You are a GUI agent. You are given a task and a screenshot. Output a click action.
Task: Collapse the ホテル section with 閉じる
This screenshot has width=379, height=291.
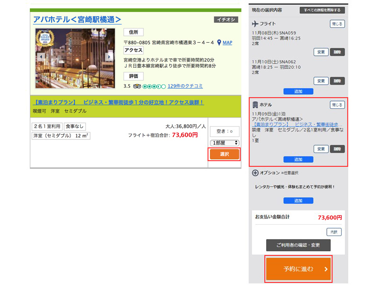[x=337, y=105]
